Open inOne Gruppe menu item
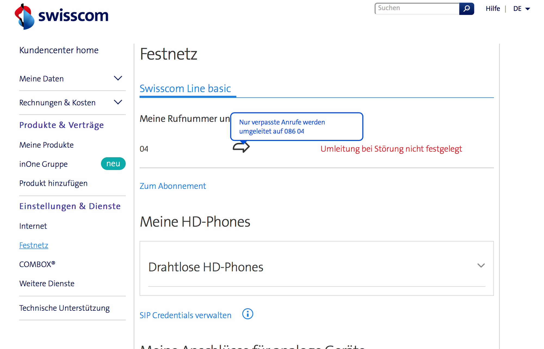The height and width of the screenshot is (349, 544). [x=44, y=164]
